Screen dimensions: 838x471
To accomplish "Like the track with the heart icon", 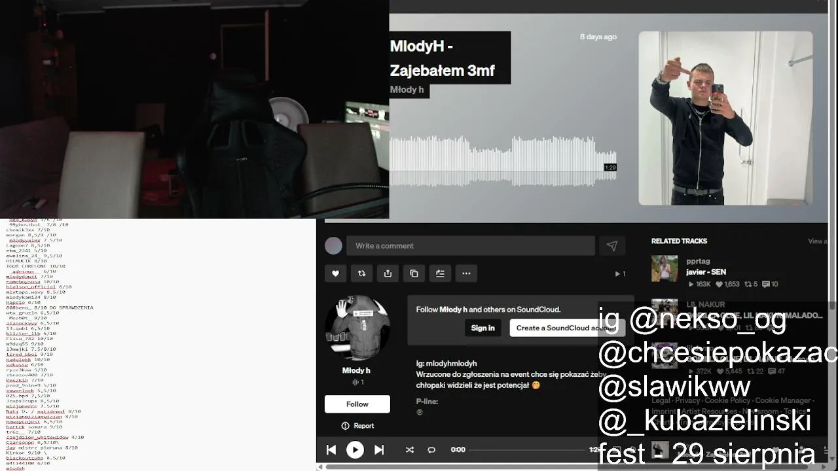I will coord(335,273).
